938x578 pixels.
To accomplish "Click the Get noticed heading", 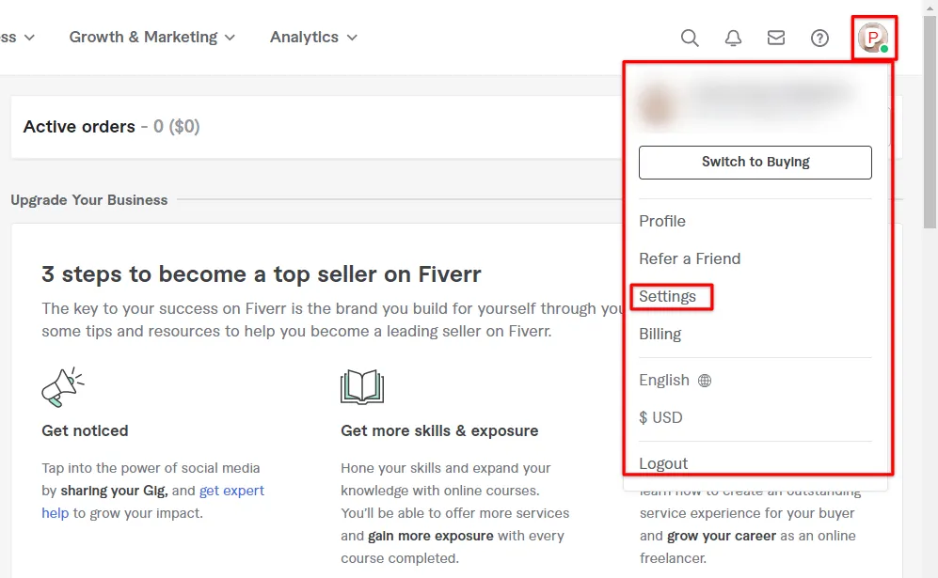I will click(85, 430).
